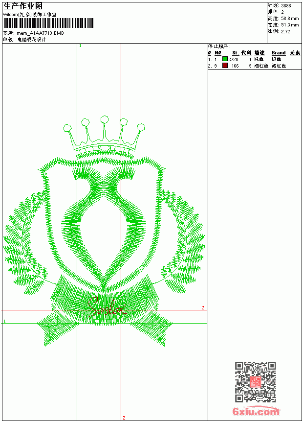Open the 6xiu.com watermark link

[x=256, y=411]
